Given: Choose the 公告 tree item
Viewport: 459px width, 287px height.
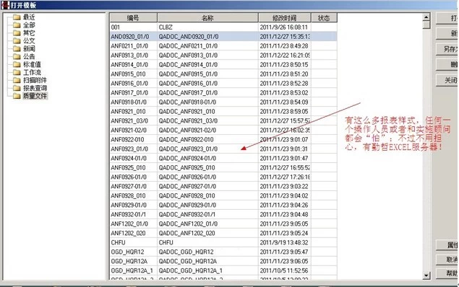Looking at the screenshot, I should 29,57.
